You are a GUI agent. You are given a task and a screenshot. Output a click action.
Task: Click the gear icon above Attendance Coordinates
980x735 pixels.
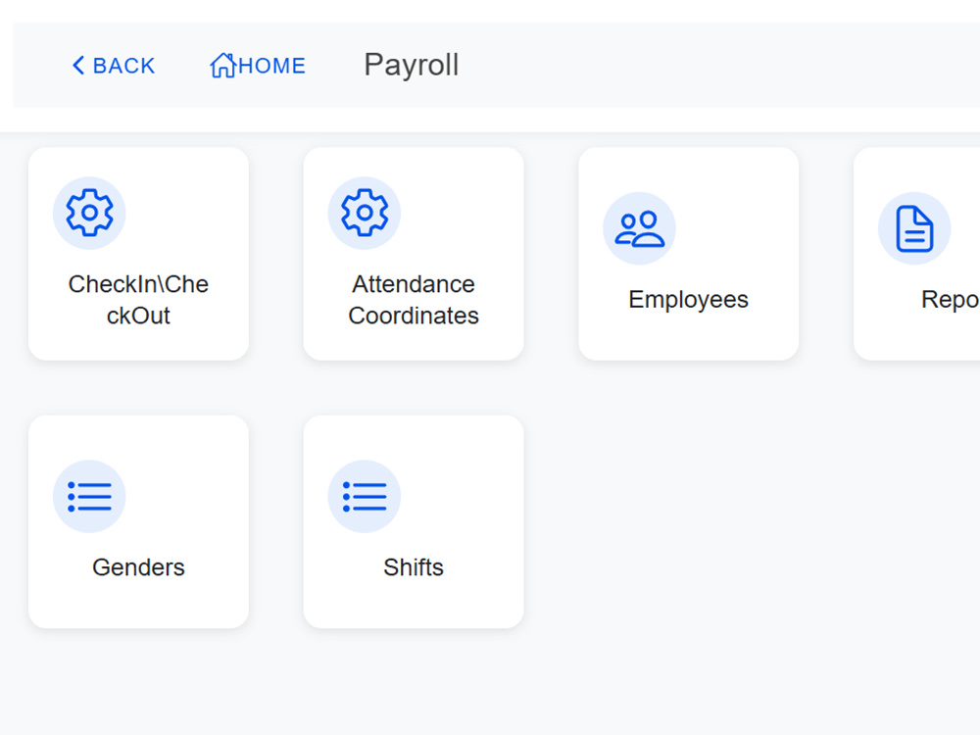coord(365,213)
